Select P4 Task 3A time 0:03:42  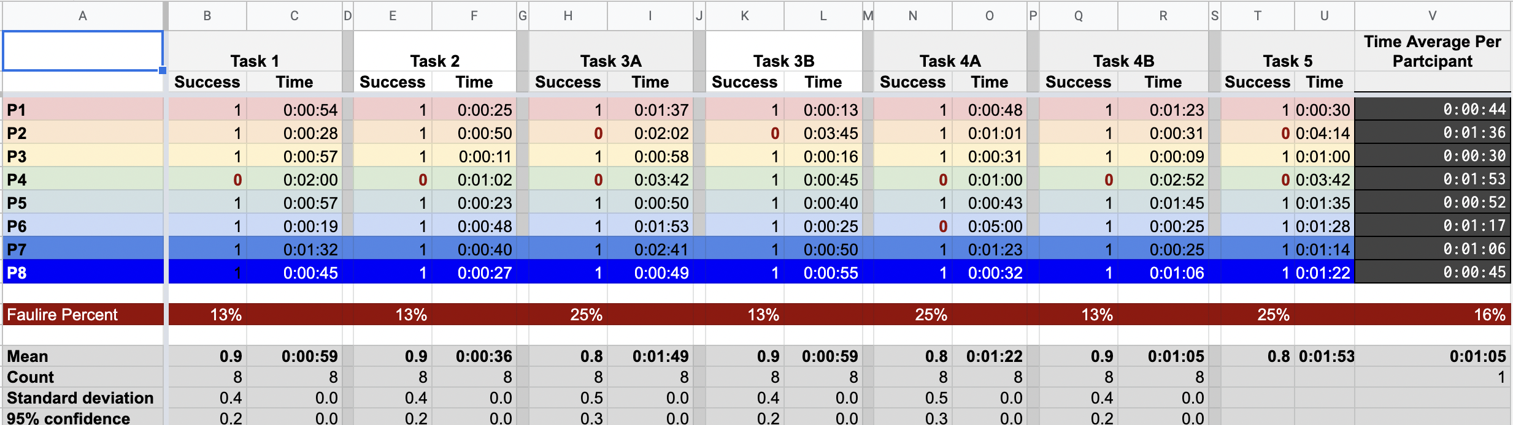tap(650, 179)
